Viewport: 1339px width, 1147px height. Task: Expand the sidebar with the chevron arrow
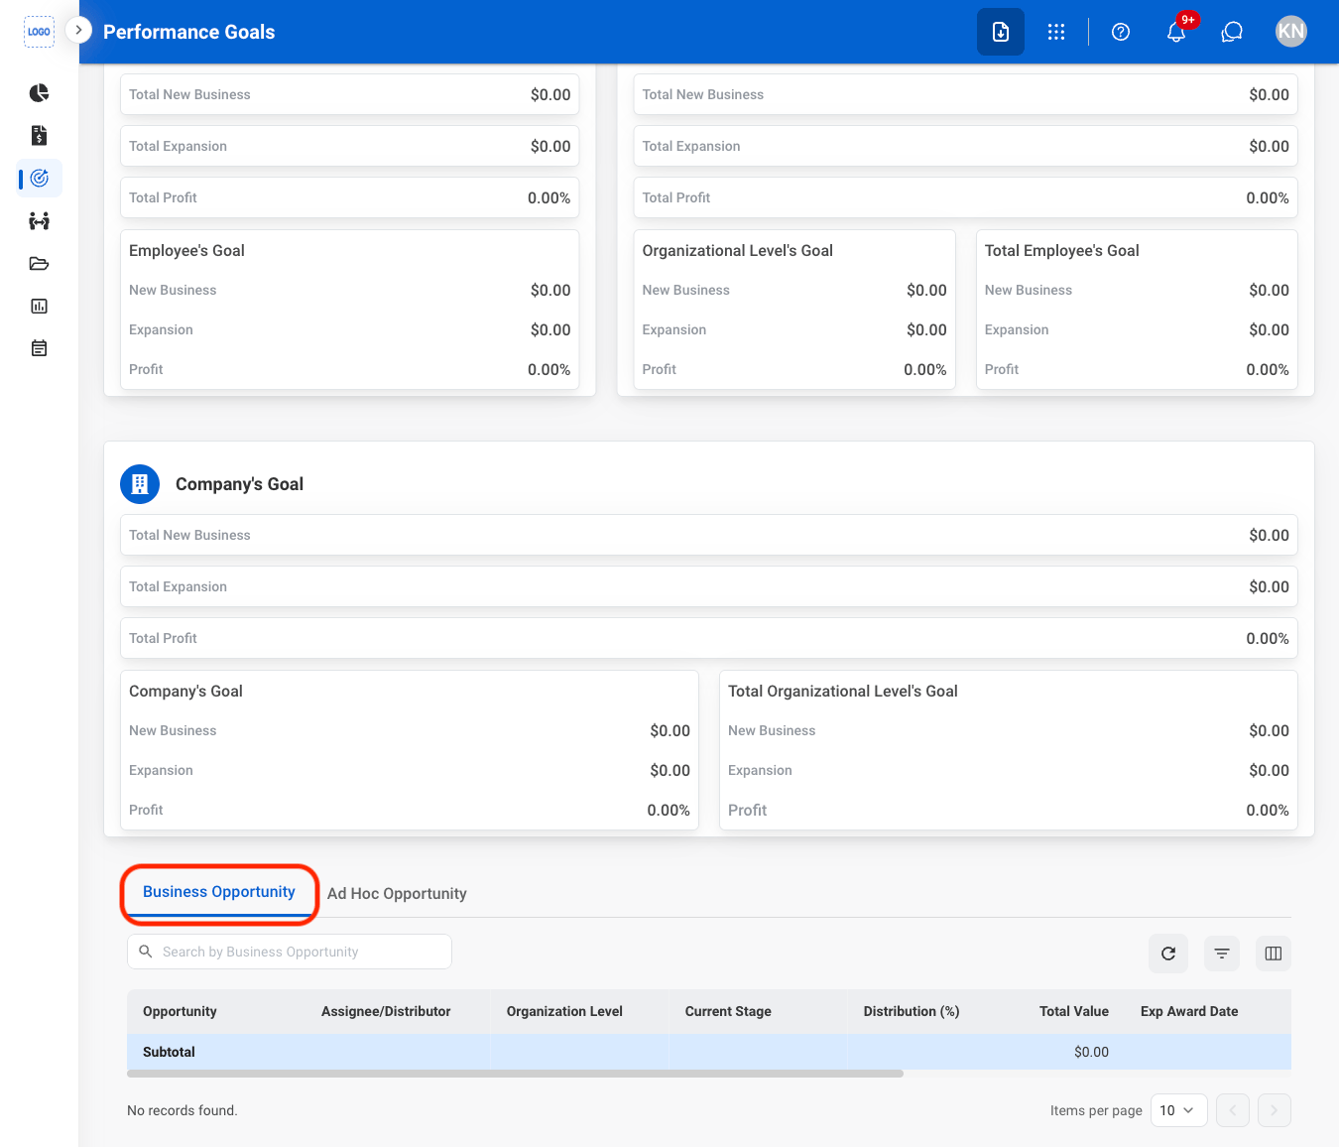point(78,30)
